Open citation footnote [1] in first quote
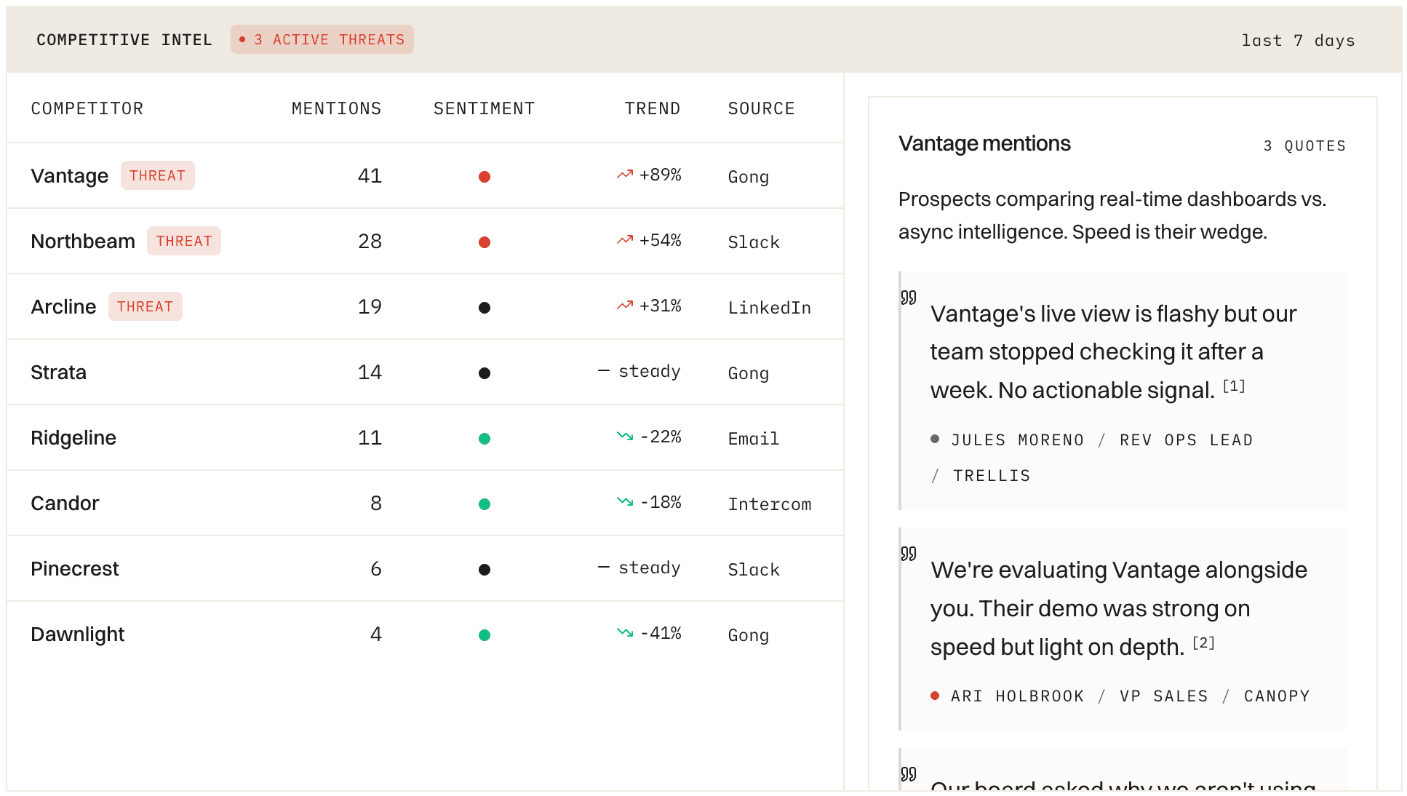This screenshot has height=796, width=1407. [1233, 386]
